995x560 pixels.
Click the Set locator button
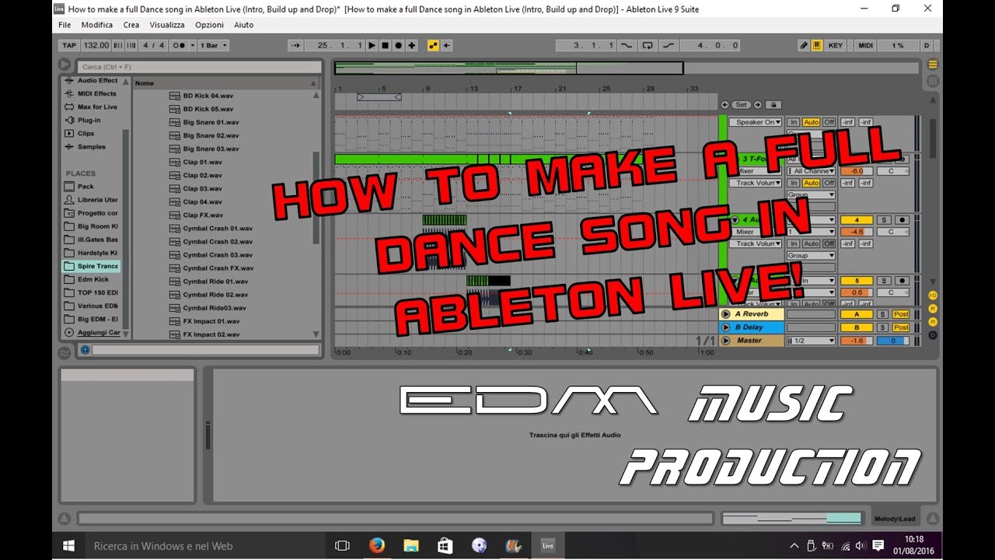(x=741, y=104)
